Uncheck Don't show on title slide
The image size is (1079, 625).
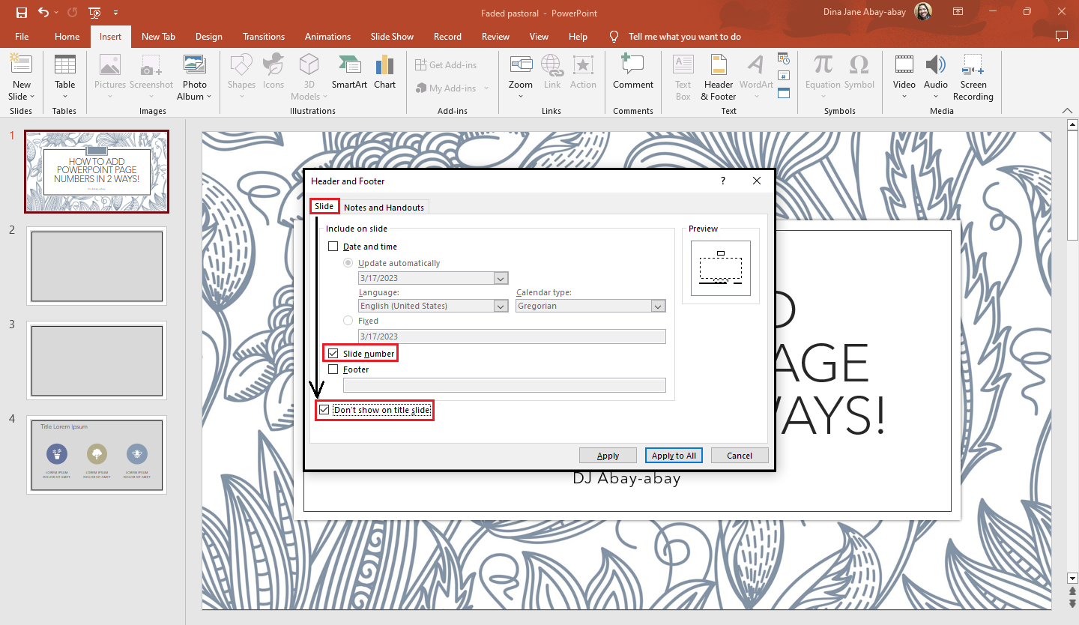click(324, 409)
